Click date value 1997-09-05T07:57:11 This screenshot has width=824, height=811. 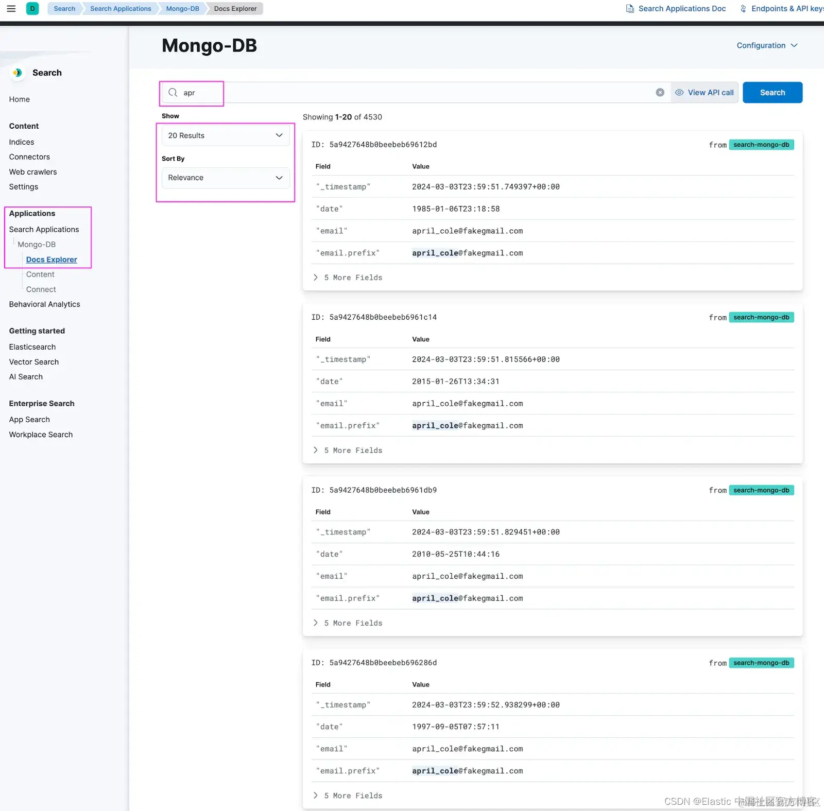(456, 727)
